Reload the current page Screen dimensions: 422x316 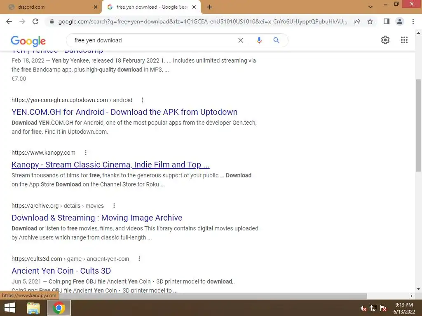35,21
